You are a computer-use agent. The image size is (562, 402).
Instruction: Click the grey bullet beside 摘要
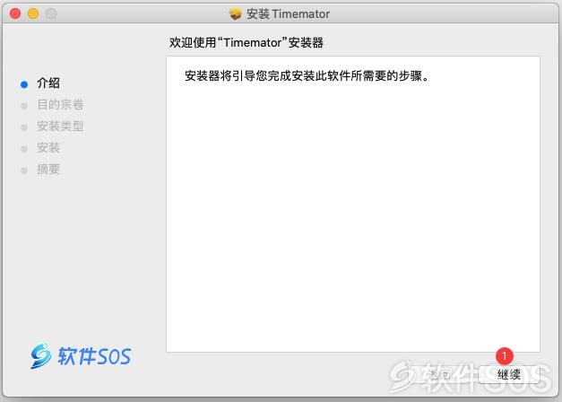click(x=24, y=170)
